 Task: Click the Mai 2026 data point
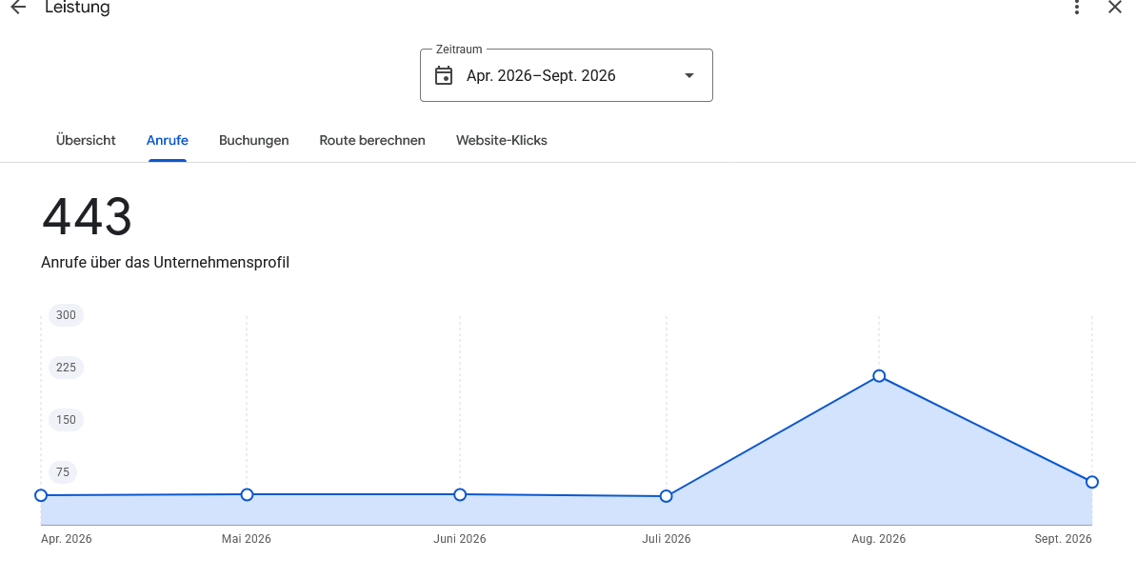[247, 495]
